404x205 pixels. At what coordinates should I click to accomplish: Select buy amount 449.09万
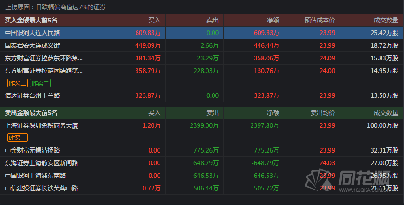click(148, 46)
